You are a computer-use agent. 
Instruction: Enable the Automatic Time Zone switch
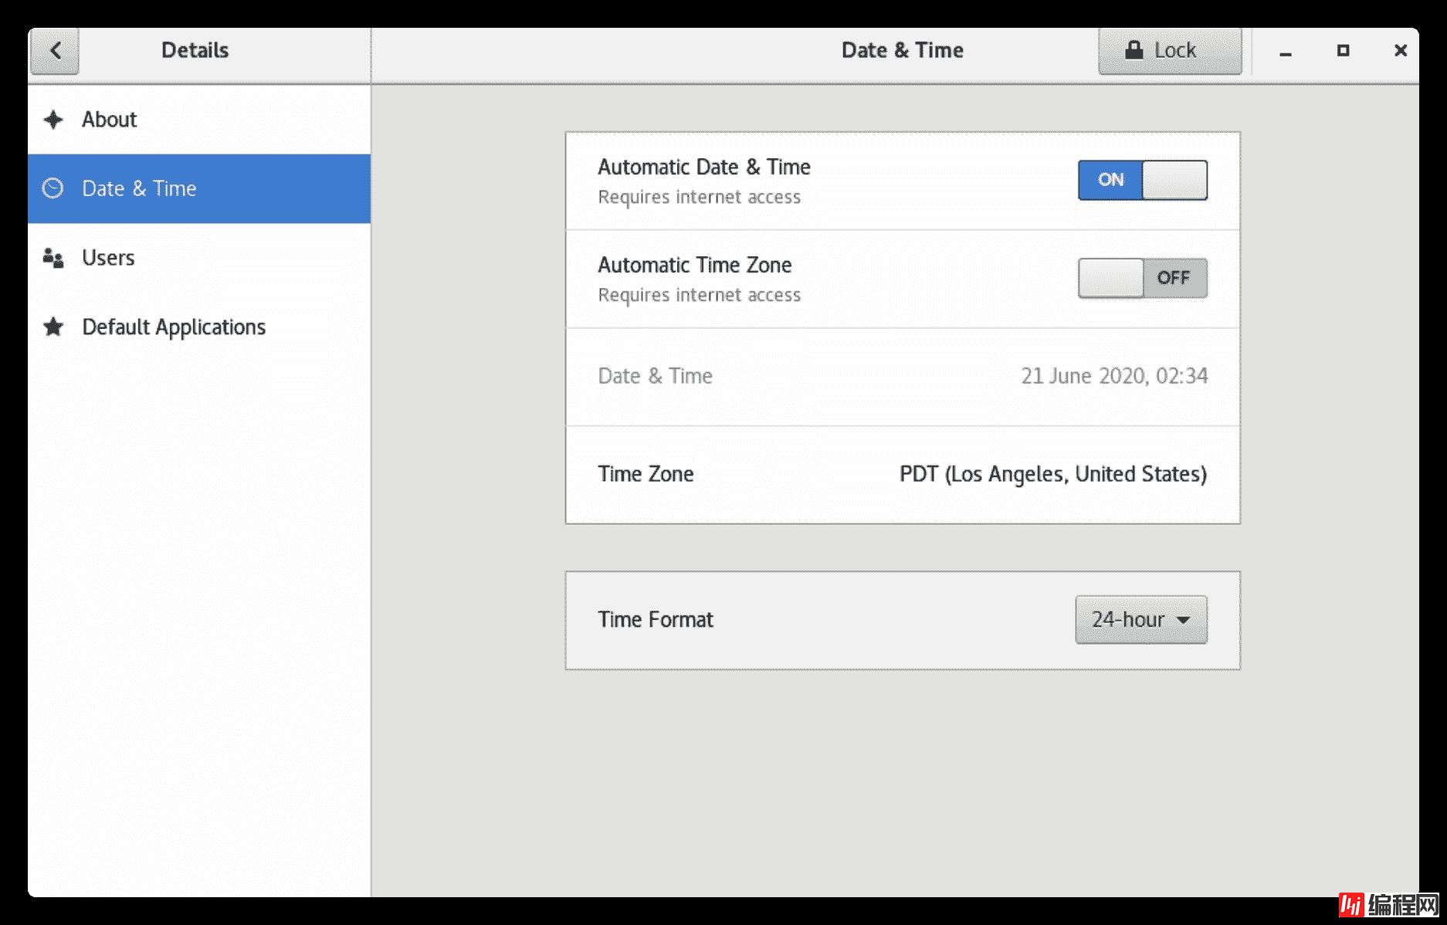tap(1142, 278)
